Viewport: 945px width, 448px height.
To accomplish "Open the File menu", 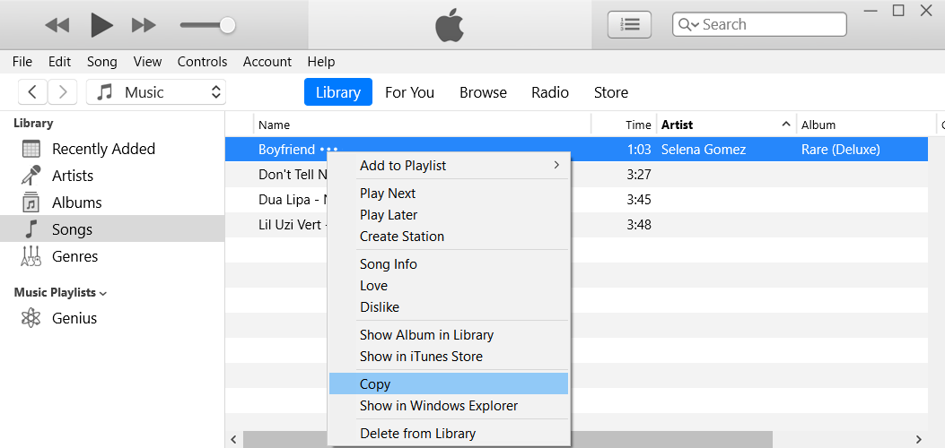I will (22, 61).
